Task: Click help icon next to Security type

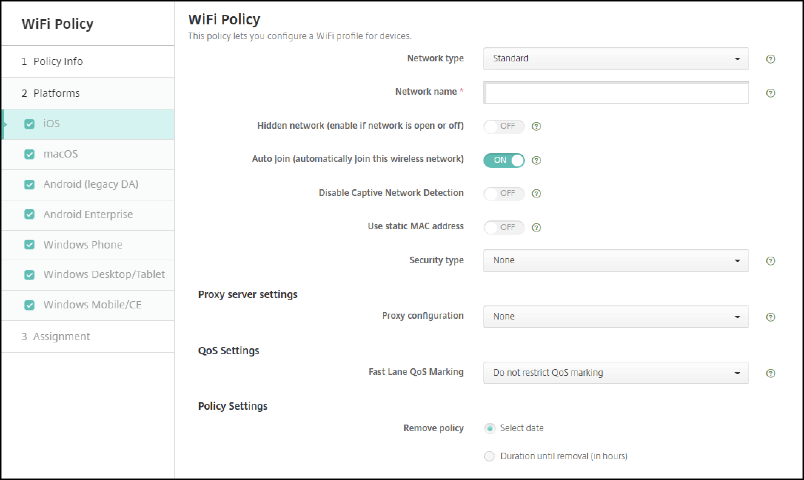Action: pos(770,261)
